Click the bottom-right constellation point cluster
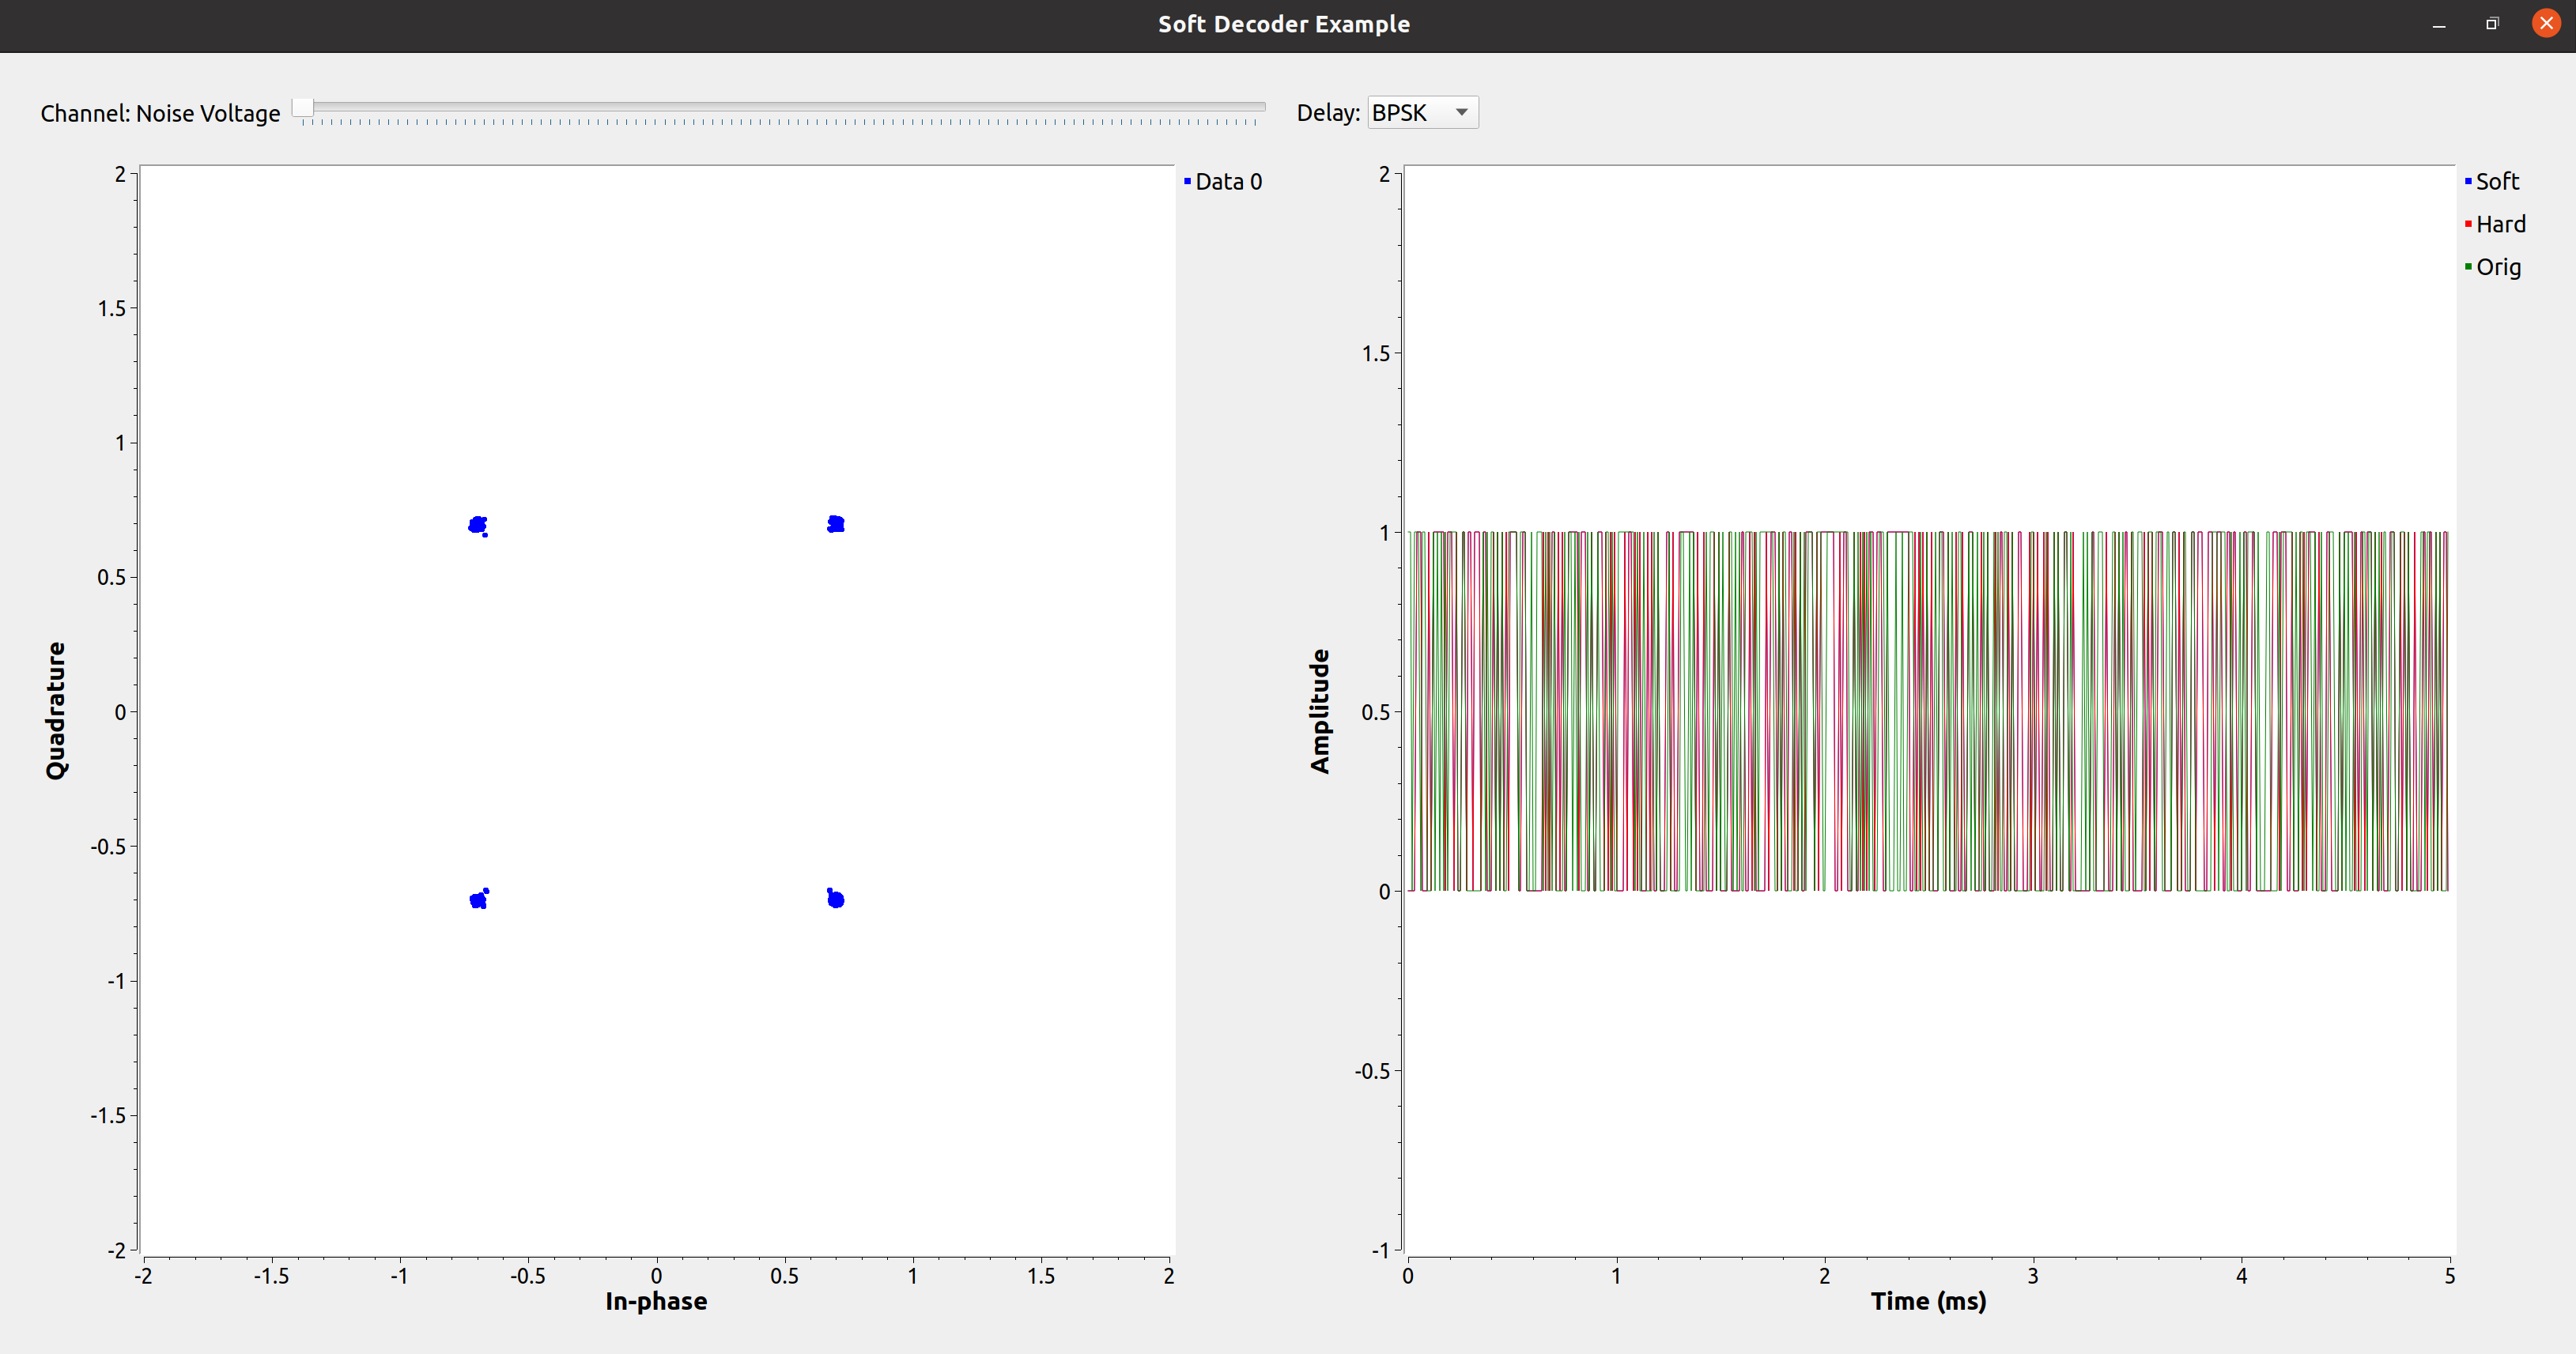The height and width of the screenshot is (1354, 2576). 836,899
